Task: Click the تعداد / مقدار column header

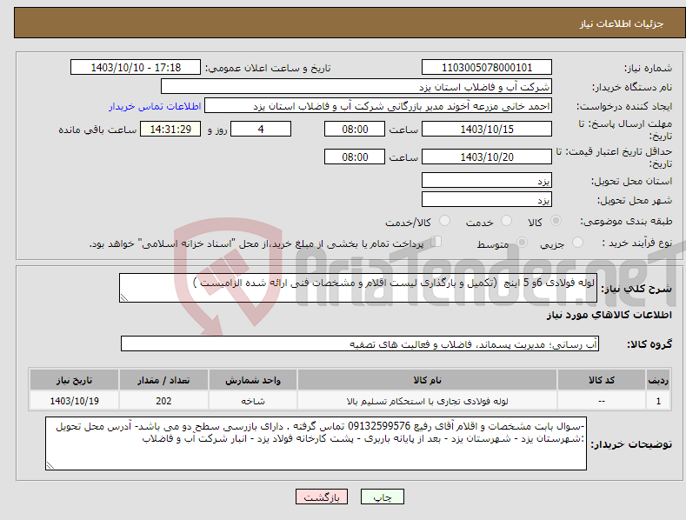Action: pos(163,380)
